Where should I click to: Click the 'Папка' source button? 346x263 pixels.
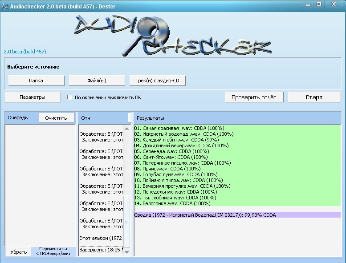coord(36,81)
